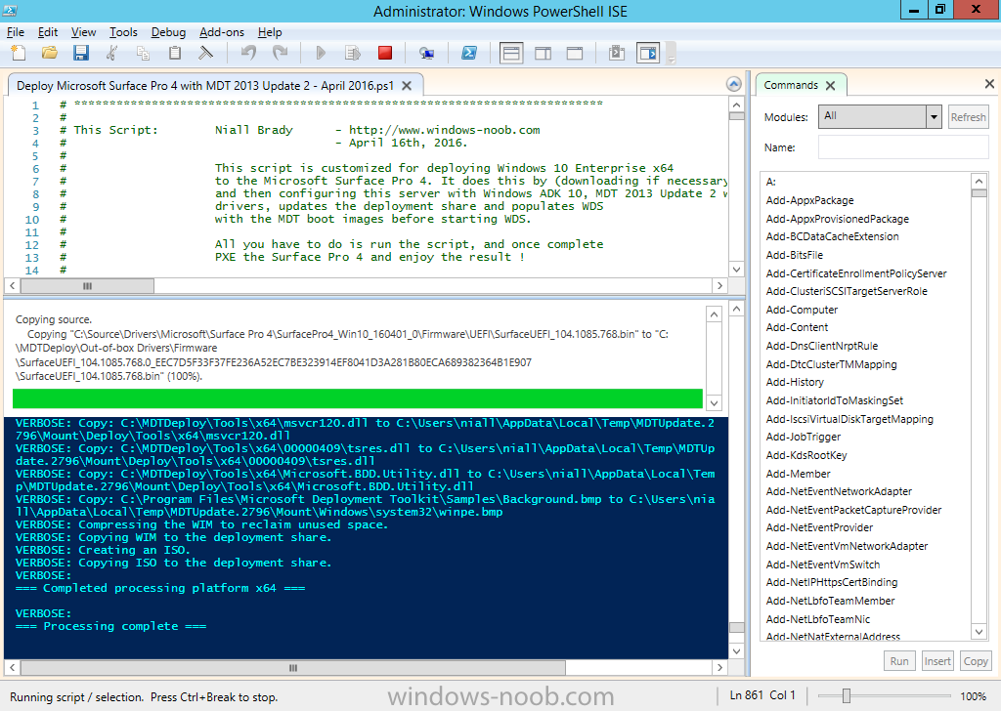Image resolution: width=1001 pixels, height=711 pixels.
Task: Click the Open script folder icon
Action: tap(49, 53)
